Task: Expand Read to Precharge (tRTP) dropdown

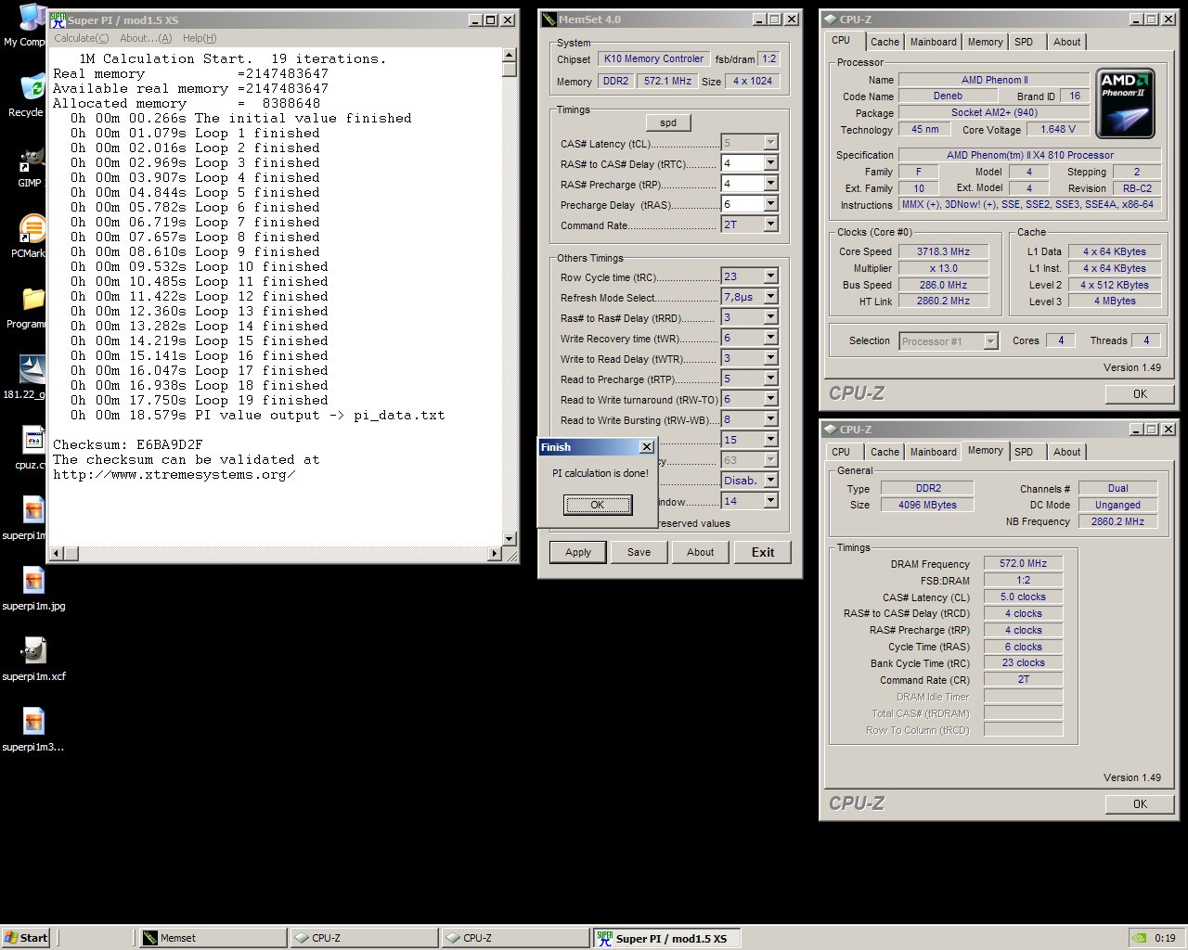Action: tap(770, 379)
